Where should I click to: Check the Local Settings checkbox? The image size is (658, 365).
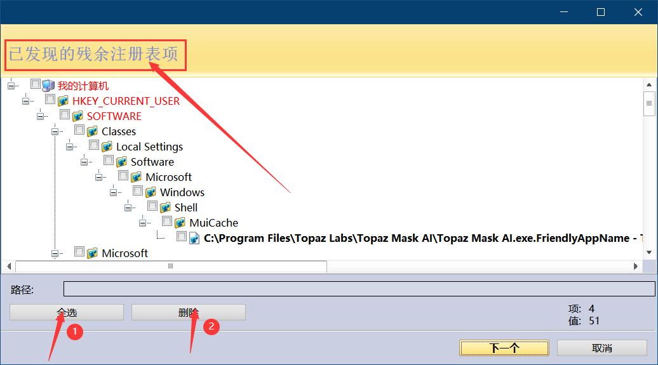tap(94, 145)
